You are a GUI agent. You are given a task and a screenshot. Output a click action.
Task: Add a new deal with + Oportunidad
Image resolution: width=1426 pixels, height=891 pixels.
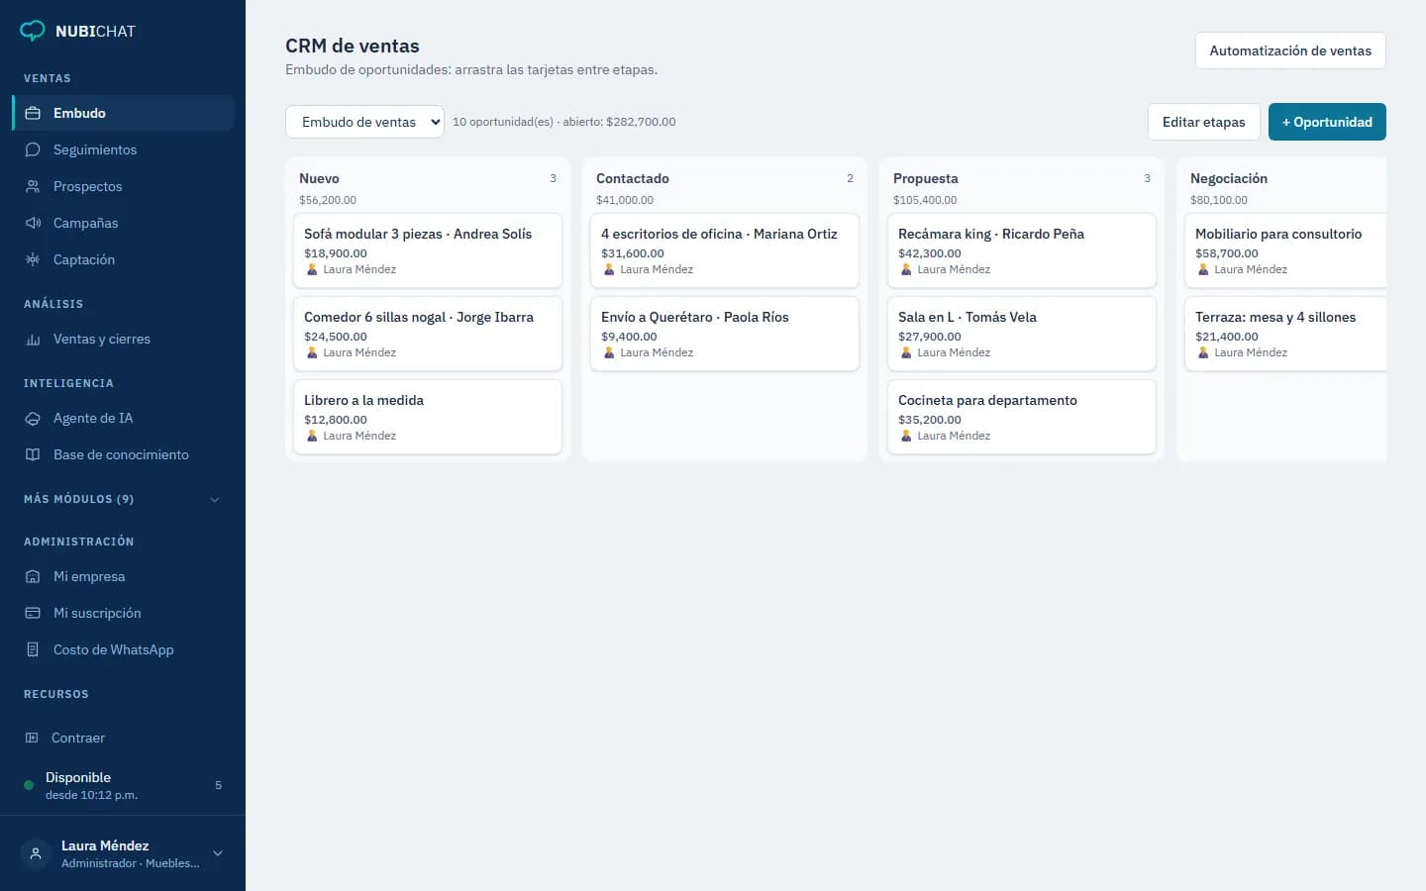click(1327, 122)
